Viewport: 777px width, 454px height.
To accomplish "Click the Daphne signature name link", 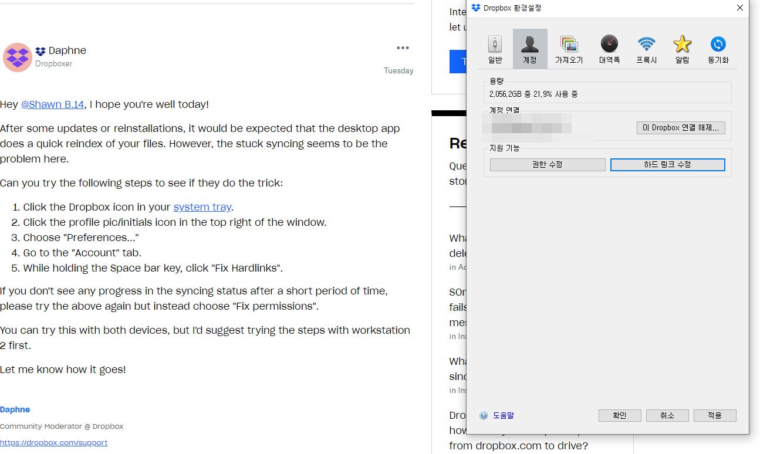I will tap(15, 409).
